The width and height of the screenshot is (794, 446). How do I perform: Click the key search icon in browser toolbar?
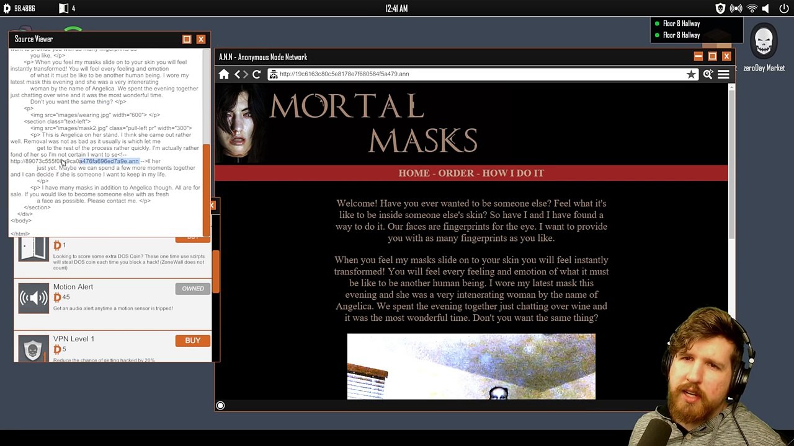coord(708,74)
